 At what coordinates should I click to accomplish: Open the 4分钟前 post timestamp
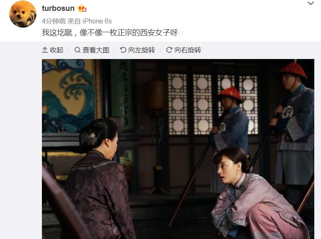click(54, 21)
